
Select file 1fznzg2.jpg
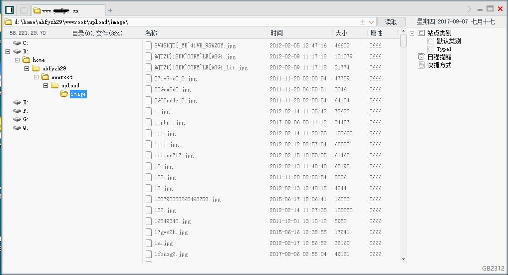171,254
